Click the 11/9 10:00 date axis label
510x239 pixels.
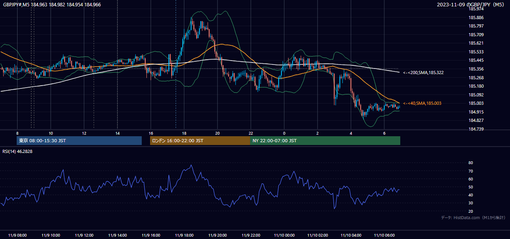51,235
